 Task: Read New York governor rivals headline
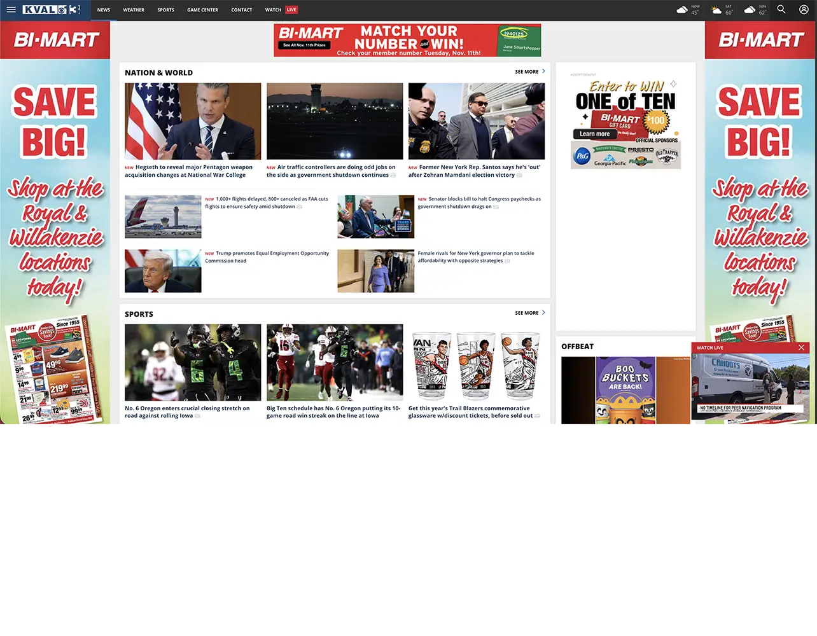click(477, 257)
